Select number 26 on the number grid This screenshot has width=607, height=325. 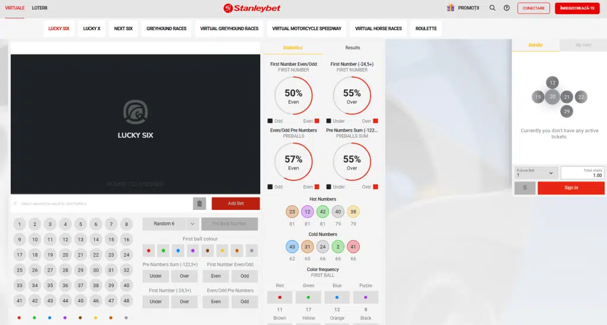coord(35,270)
